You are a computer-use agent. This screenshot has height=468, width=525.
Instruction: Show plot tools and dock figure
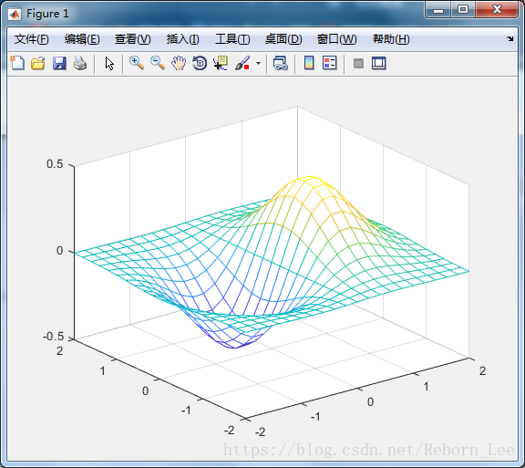click(379, 63)
